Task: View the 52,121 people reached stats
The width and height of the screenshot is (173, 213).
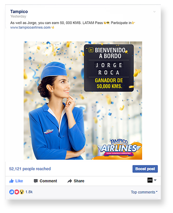Action: tap(30, 169)
